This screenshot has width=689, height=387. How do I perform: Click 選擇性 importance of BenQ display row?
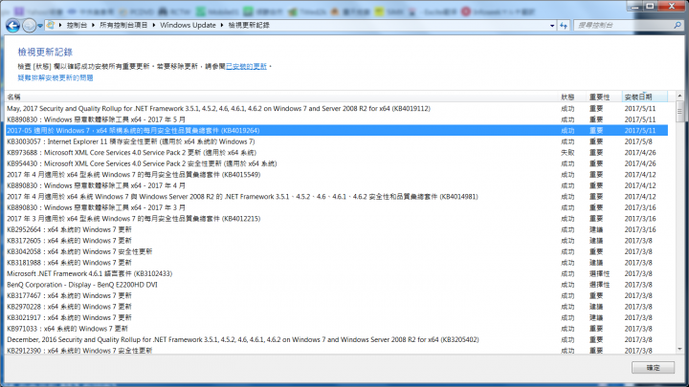point(599,285)
